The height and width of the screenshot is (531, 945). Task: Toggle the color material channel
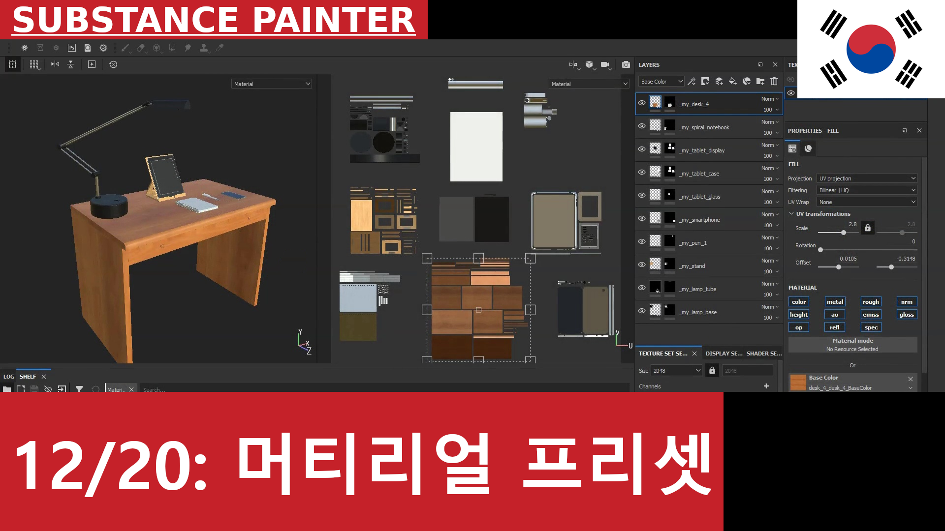(799, 302)
